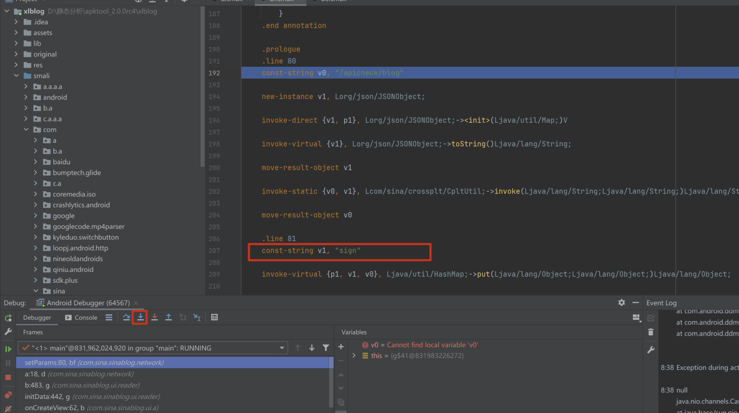Viewport: 739px width, 413px height.
Task: Click the Drop Frame icon
Action: pos(183,318)
